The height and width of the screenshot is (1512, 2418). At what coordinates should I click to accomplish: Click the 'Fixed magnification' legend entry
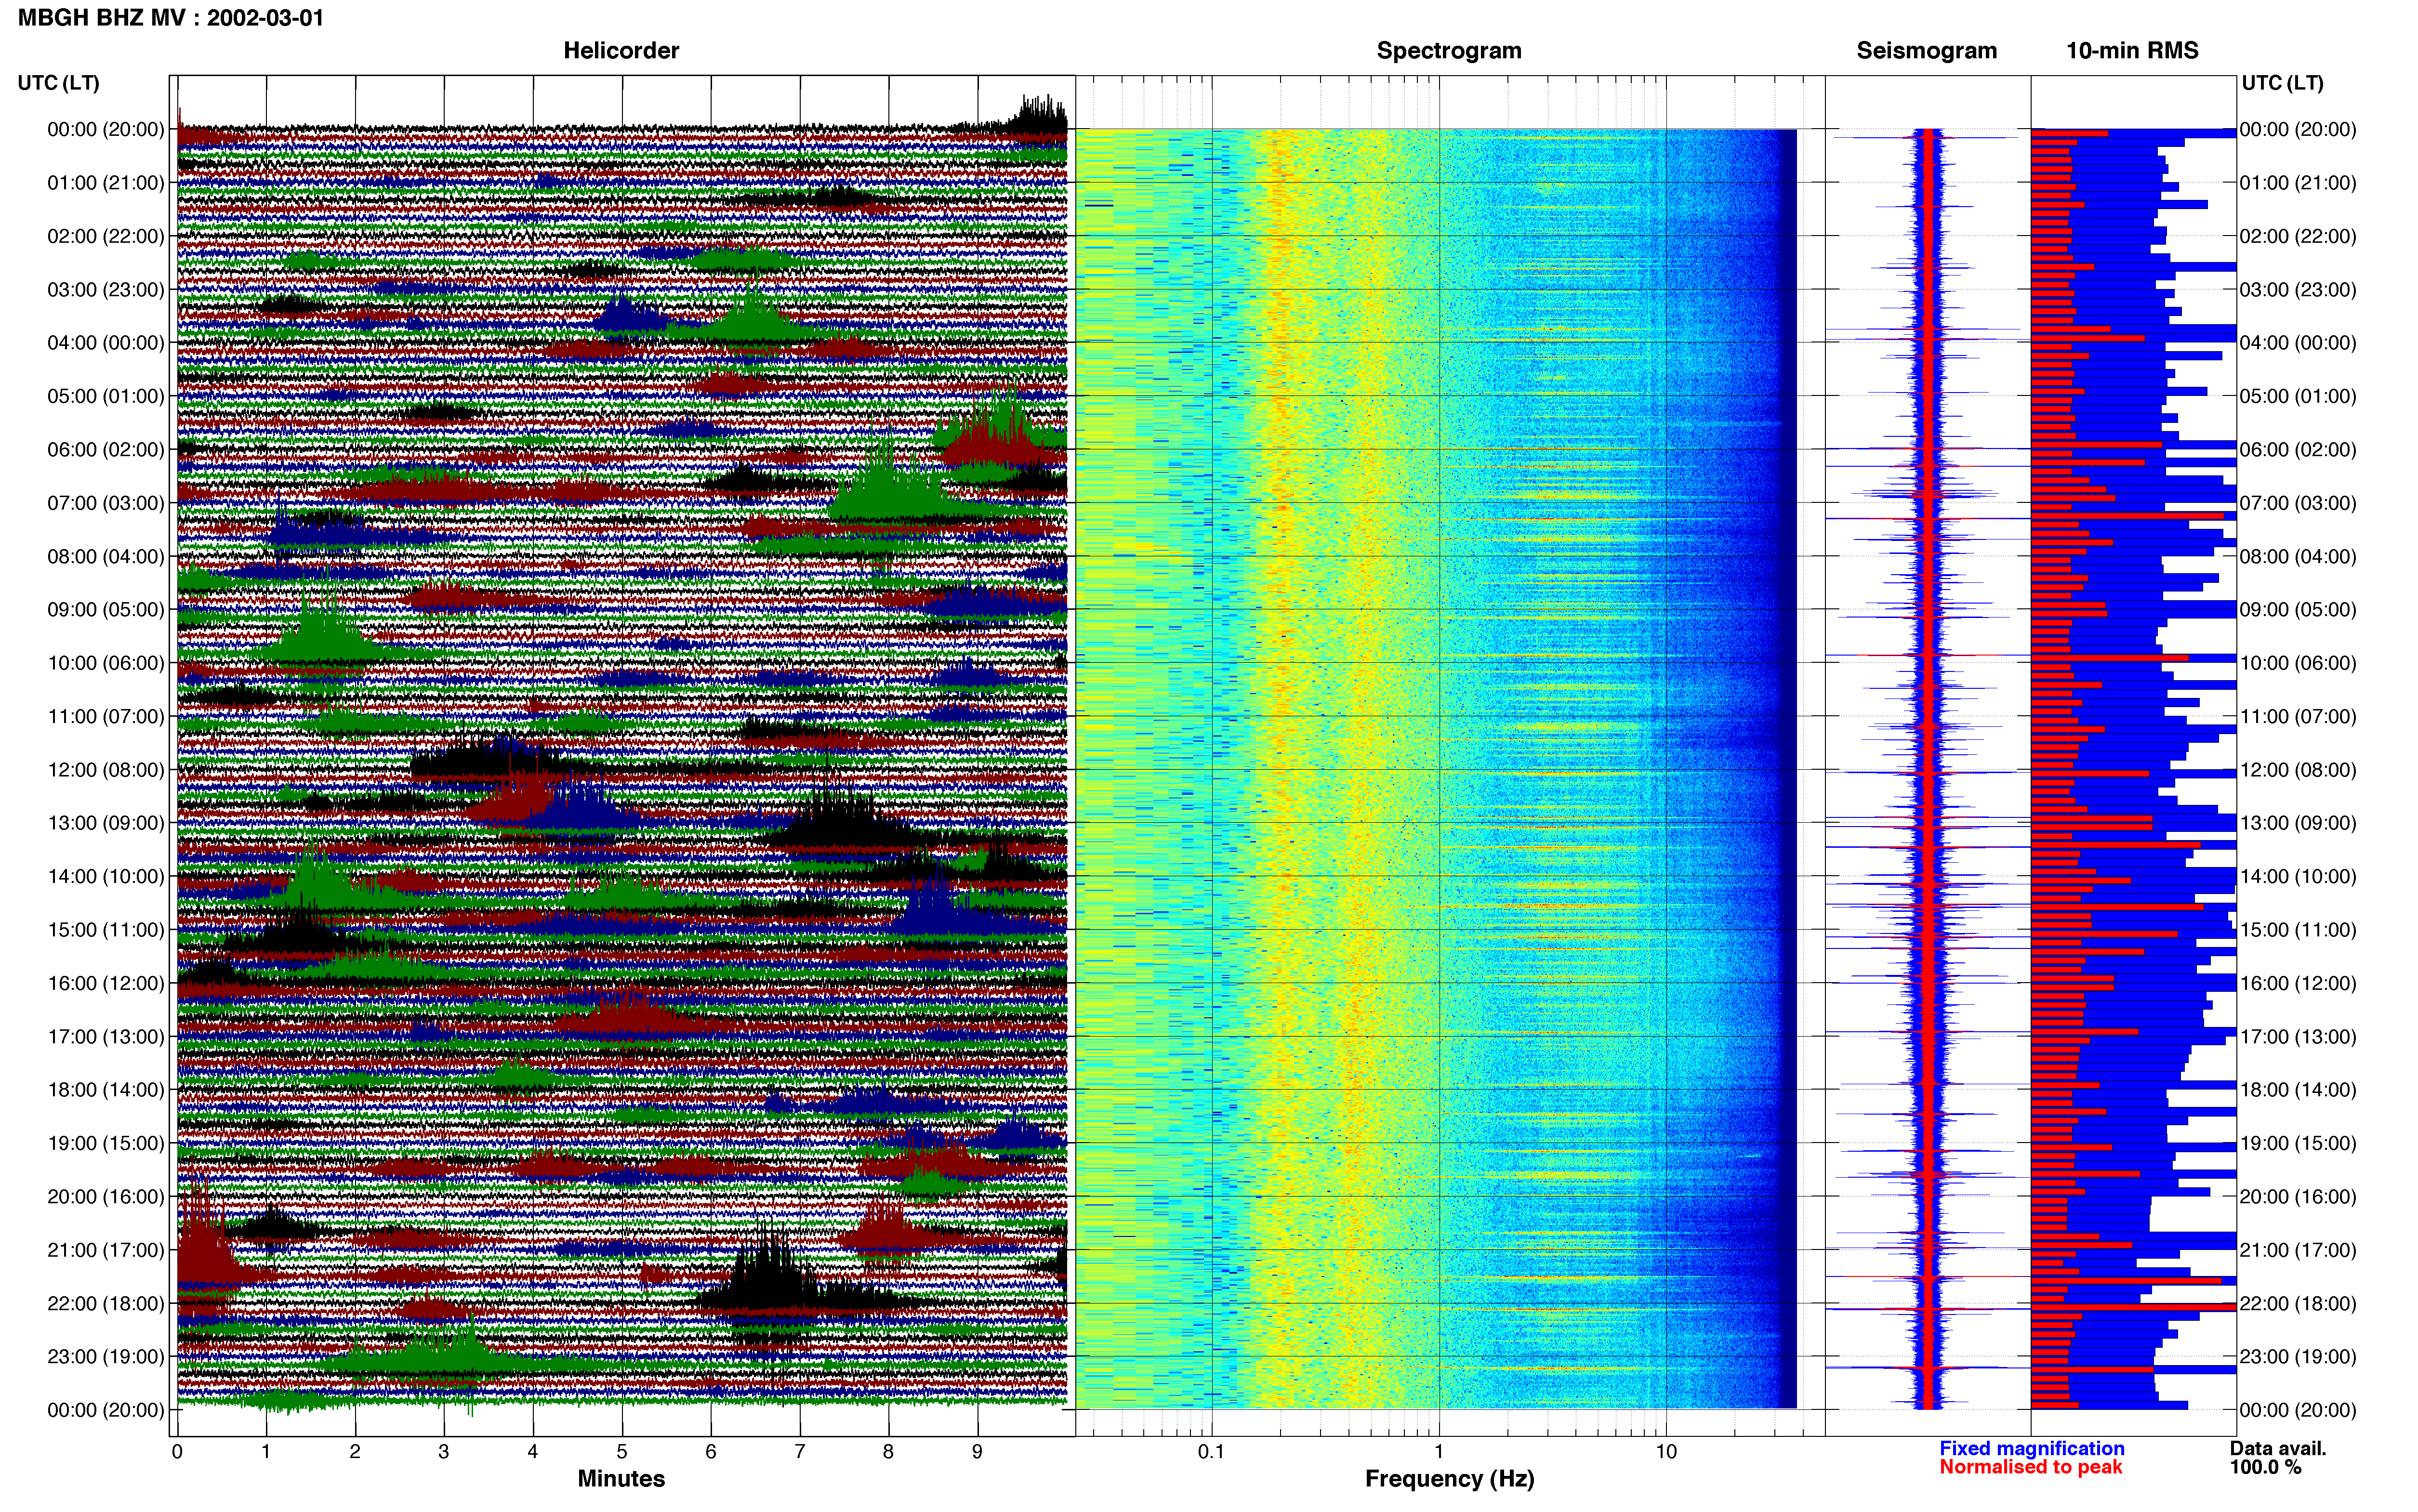[2031, 1448]
